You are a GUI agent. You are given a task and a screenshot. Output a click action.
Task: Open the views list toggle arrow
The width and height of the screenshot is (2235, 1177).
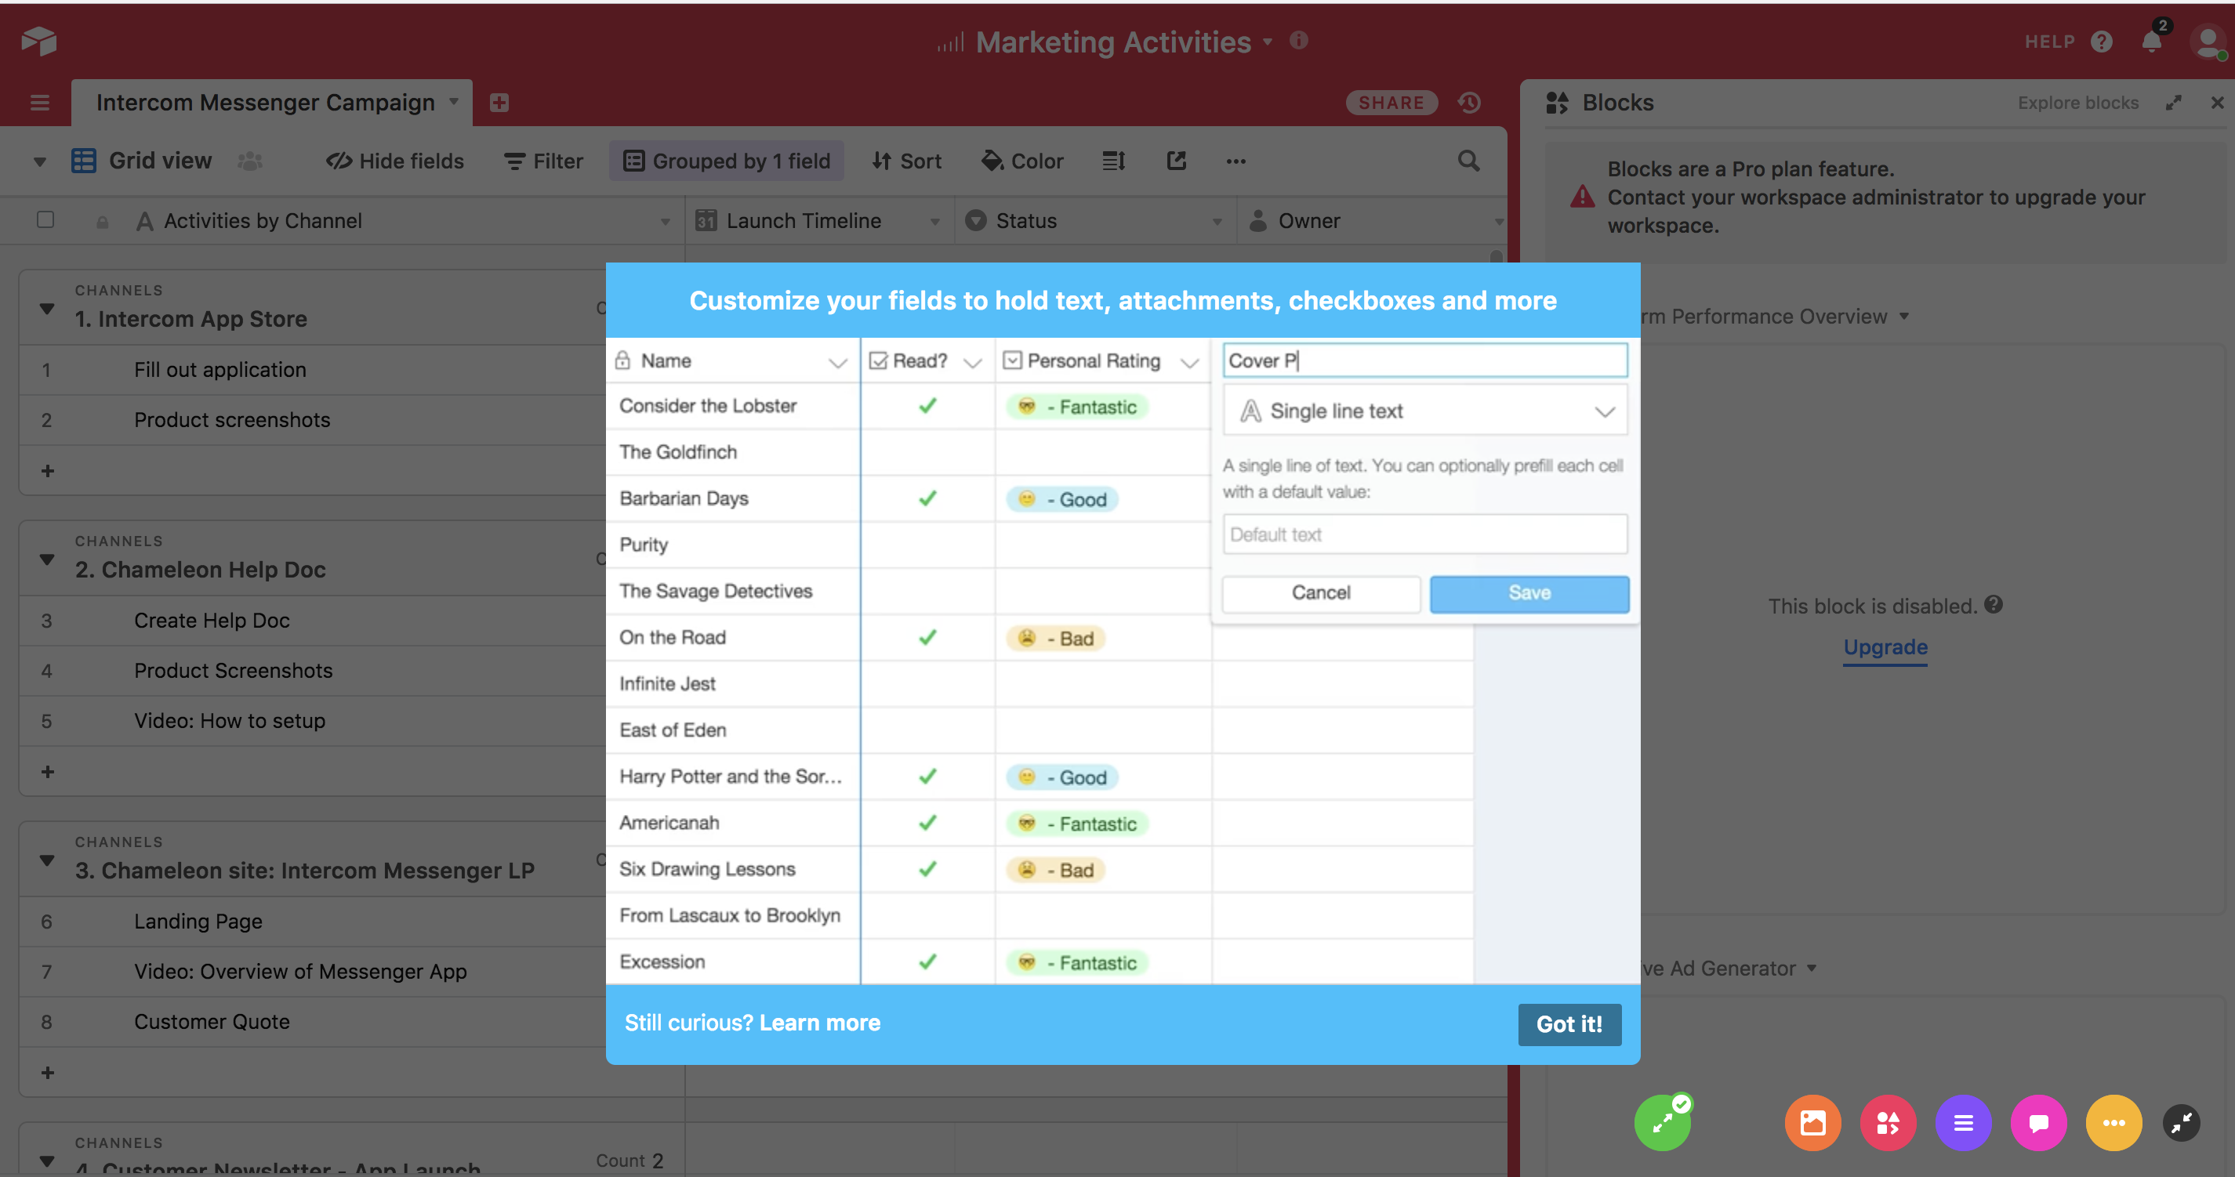40,161
